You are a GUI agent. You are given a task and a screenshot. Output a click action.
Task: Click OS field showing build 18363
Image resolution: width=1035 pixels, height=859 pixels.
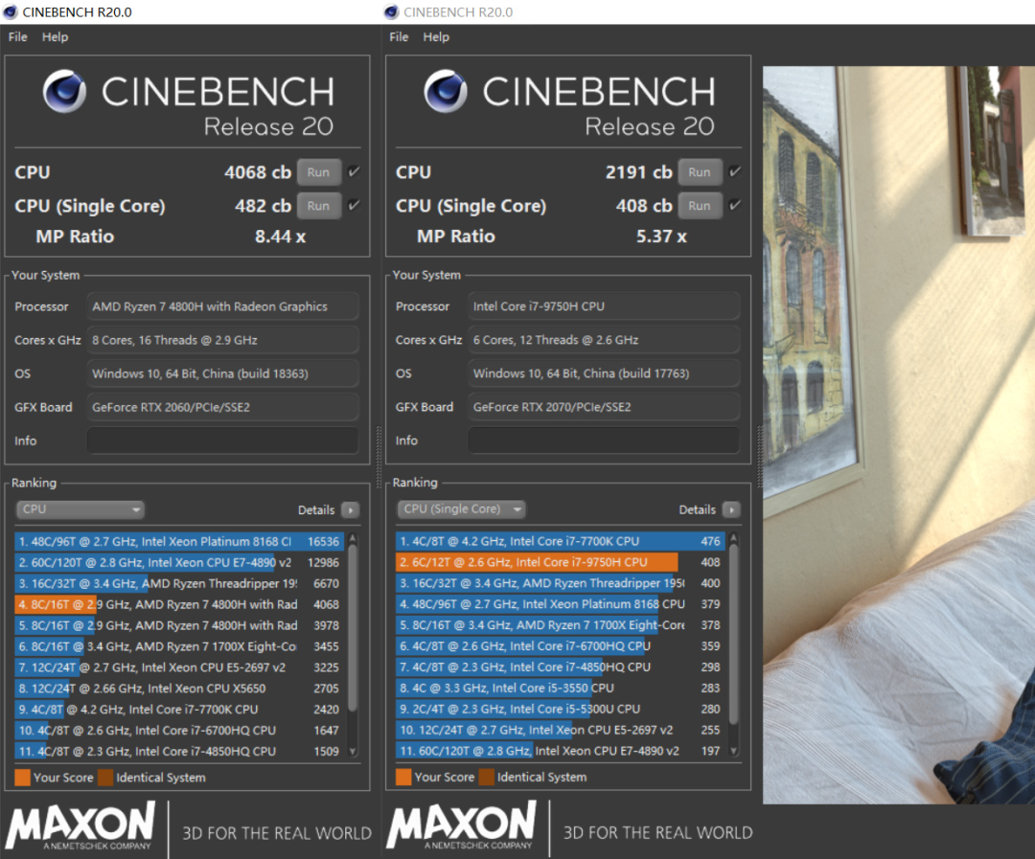click(x=223, y=373)
